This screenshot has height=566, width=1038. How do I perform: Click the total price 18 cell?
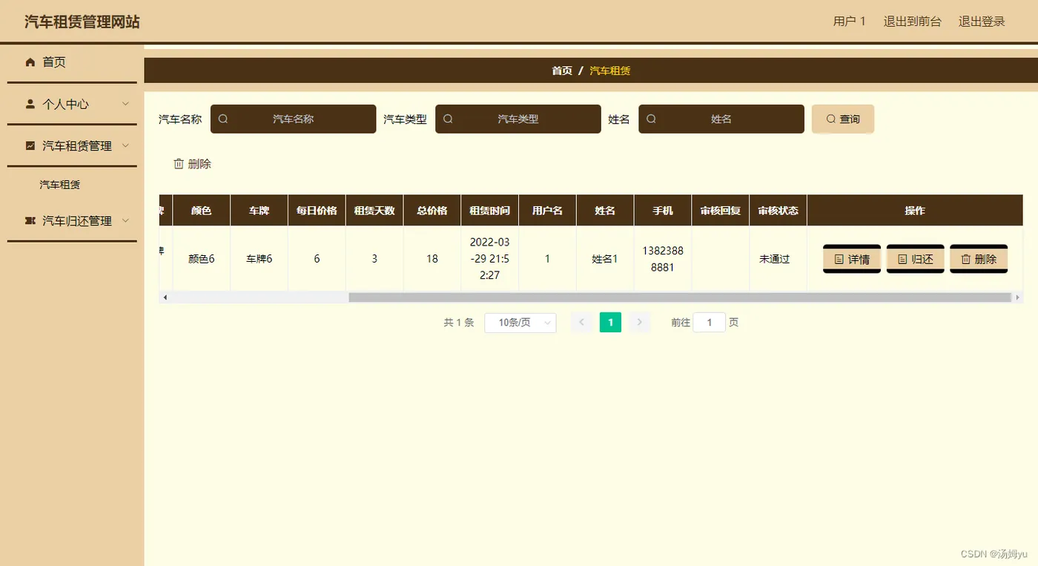[x=432, y=259]
